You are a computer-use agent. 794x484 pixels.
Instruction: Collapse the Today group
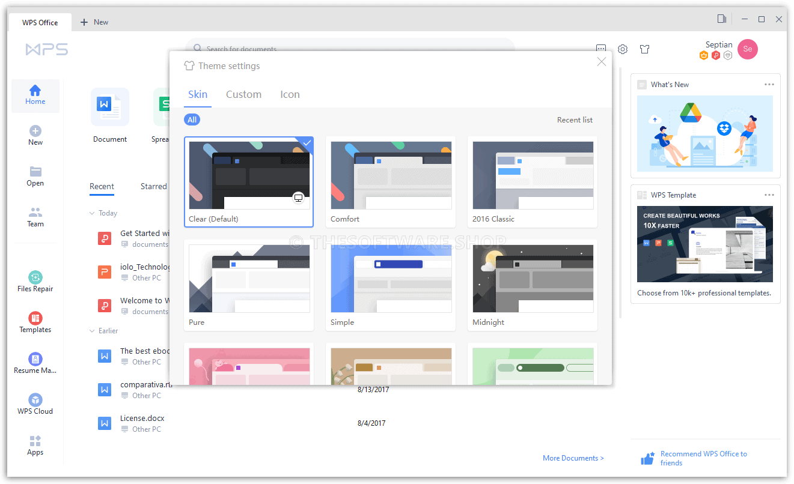[x=92, y=213]
